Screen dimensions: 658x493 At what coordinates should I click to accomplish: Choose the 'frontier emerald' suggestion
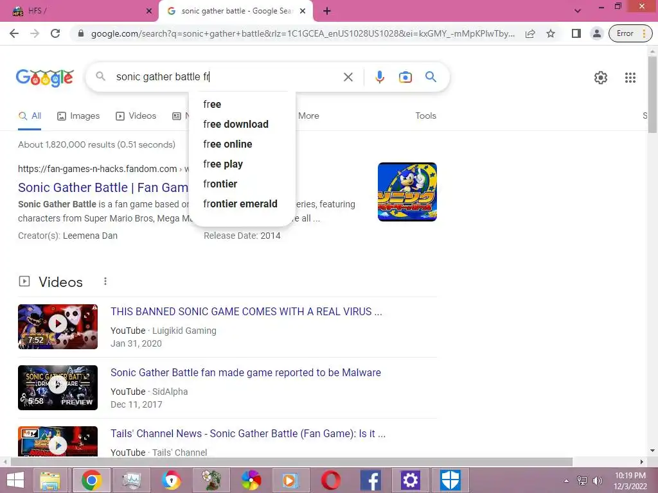pos(242,203)
